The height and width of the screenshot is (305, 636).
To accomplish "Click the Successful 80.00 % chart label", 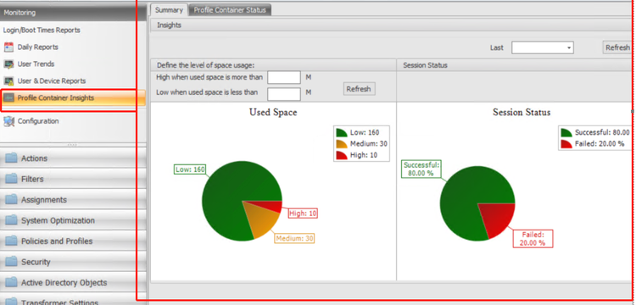I will (x=421, y=169).
